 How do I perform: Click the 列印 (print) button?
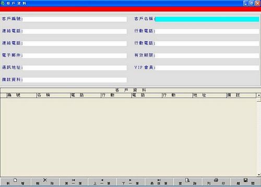point(216,182)
